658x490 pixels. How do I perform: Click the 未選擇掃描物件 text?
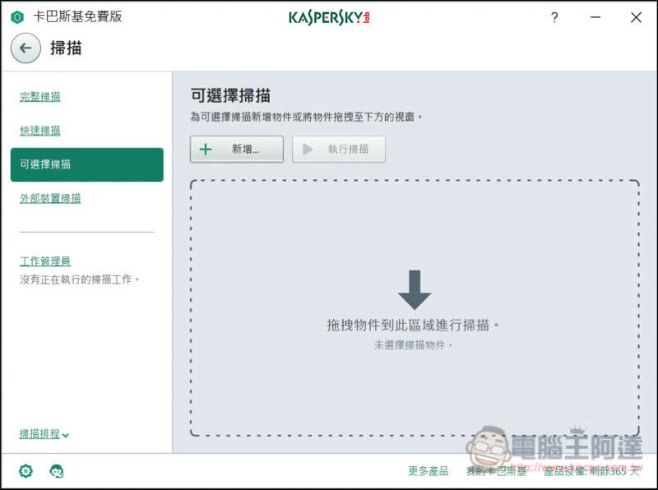pos(413,345)
